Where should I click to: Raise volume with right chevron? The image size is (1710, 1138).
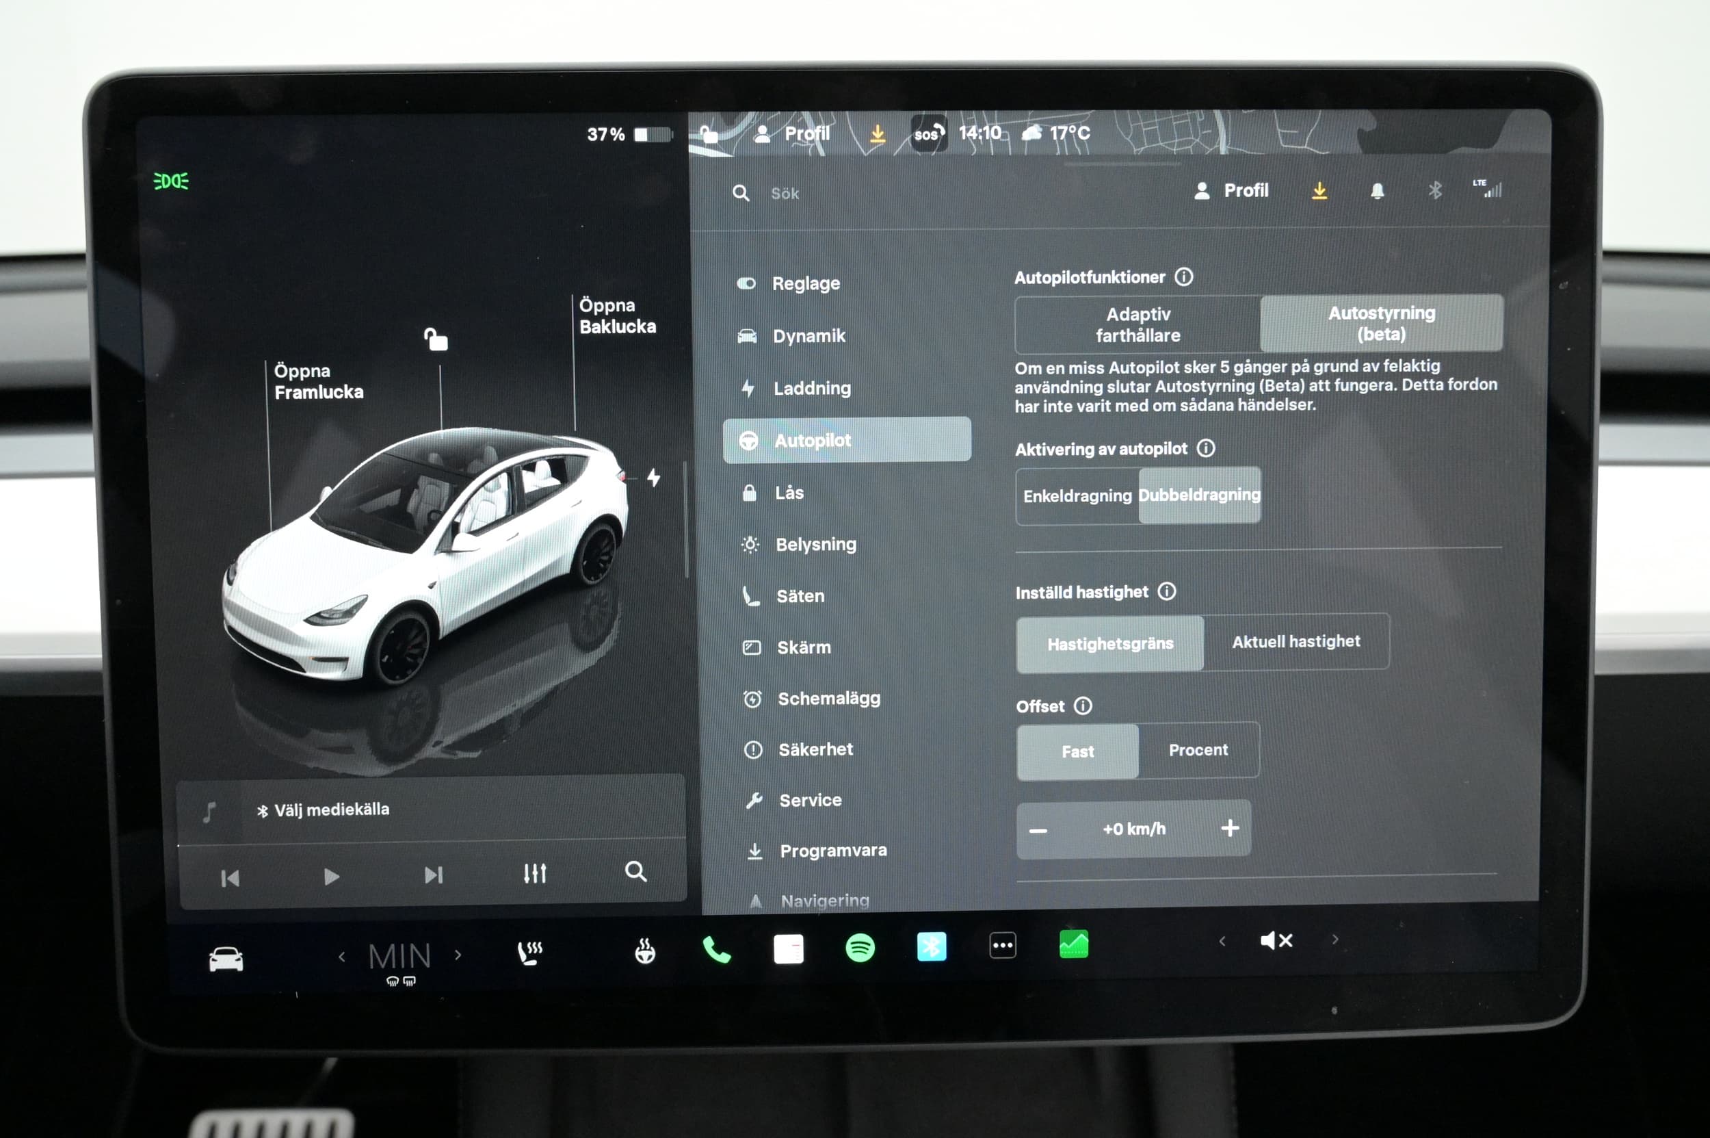[1335, 940]
